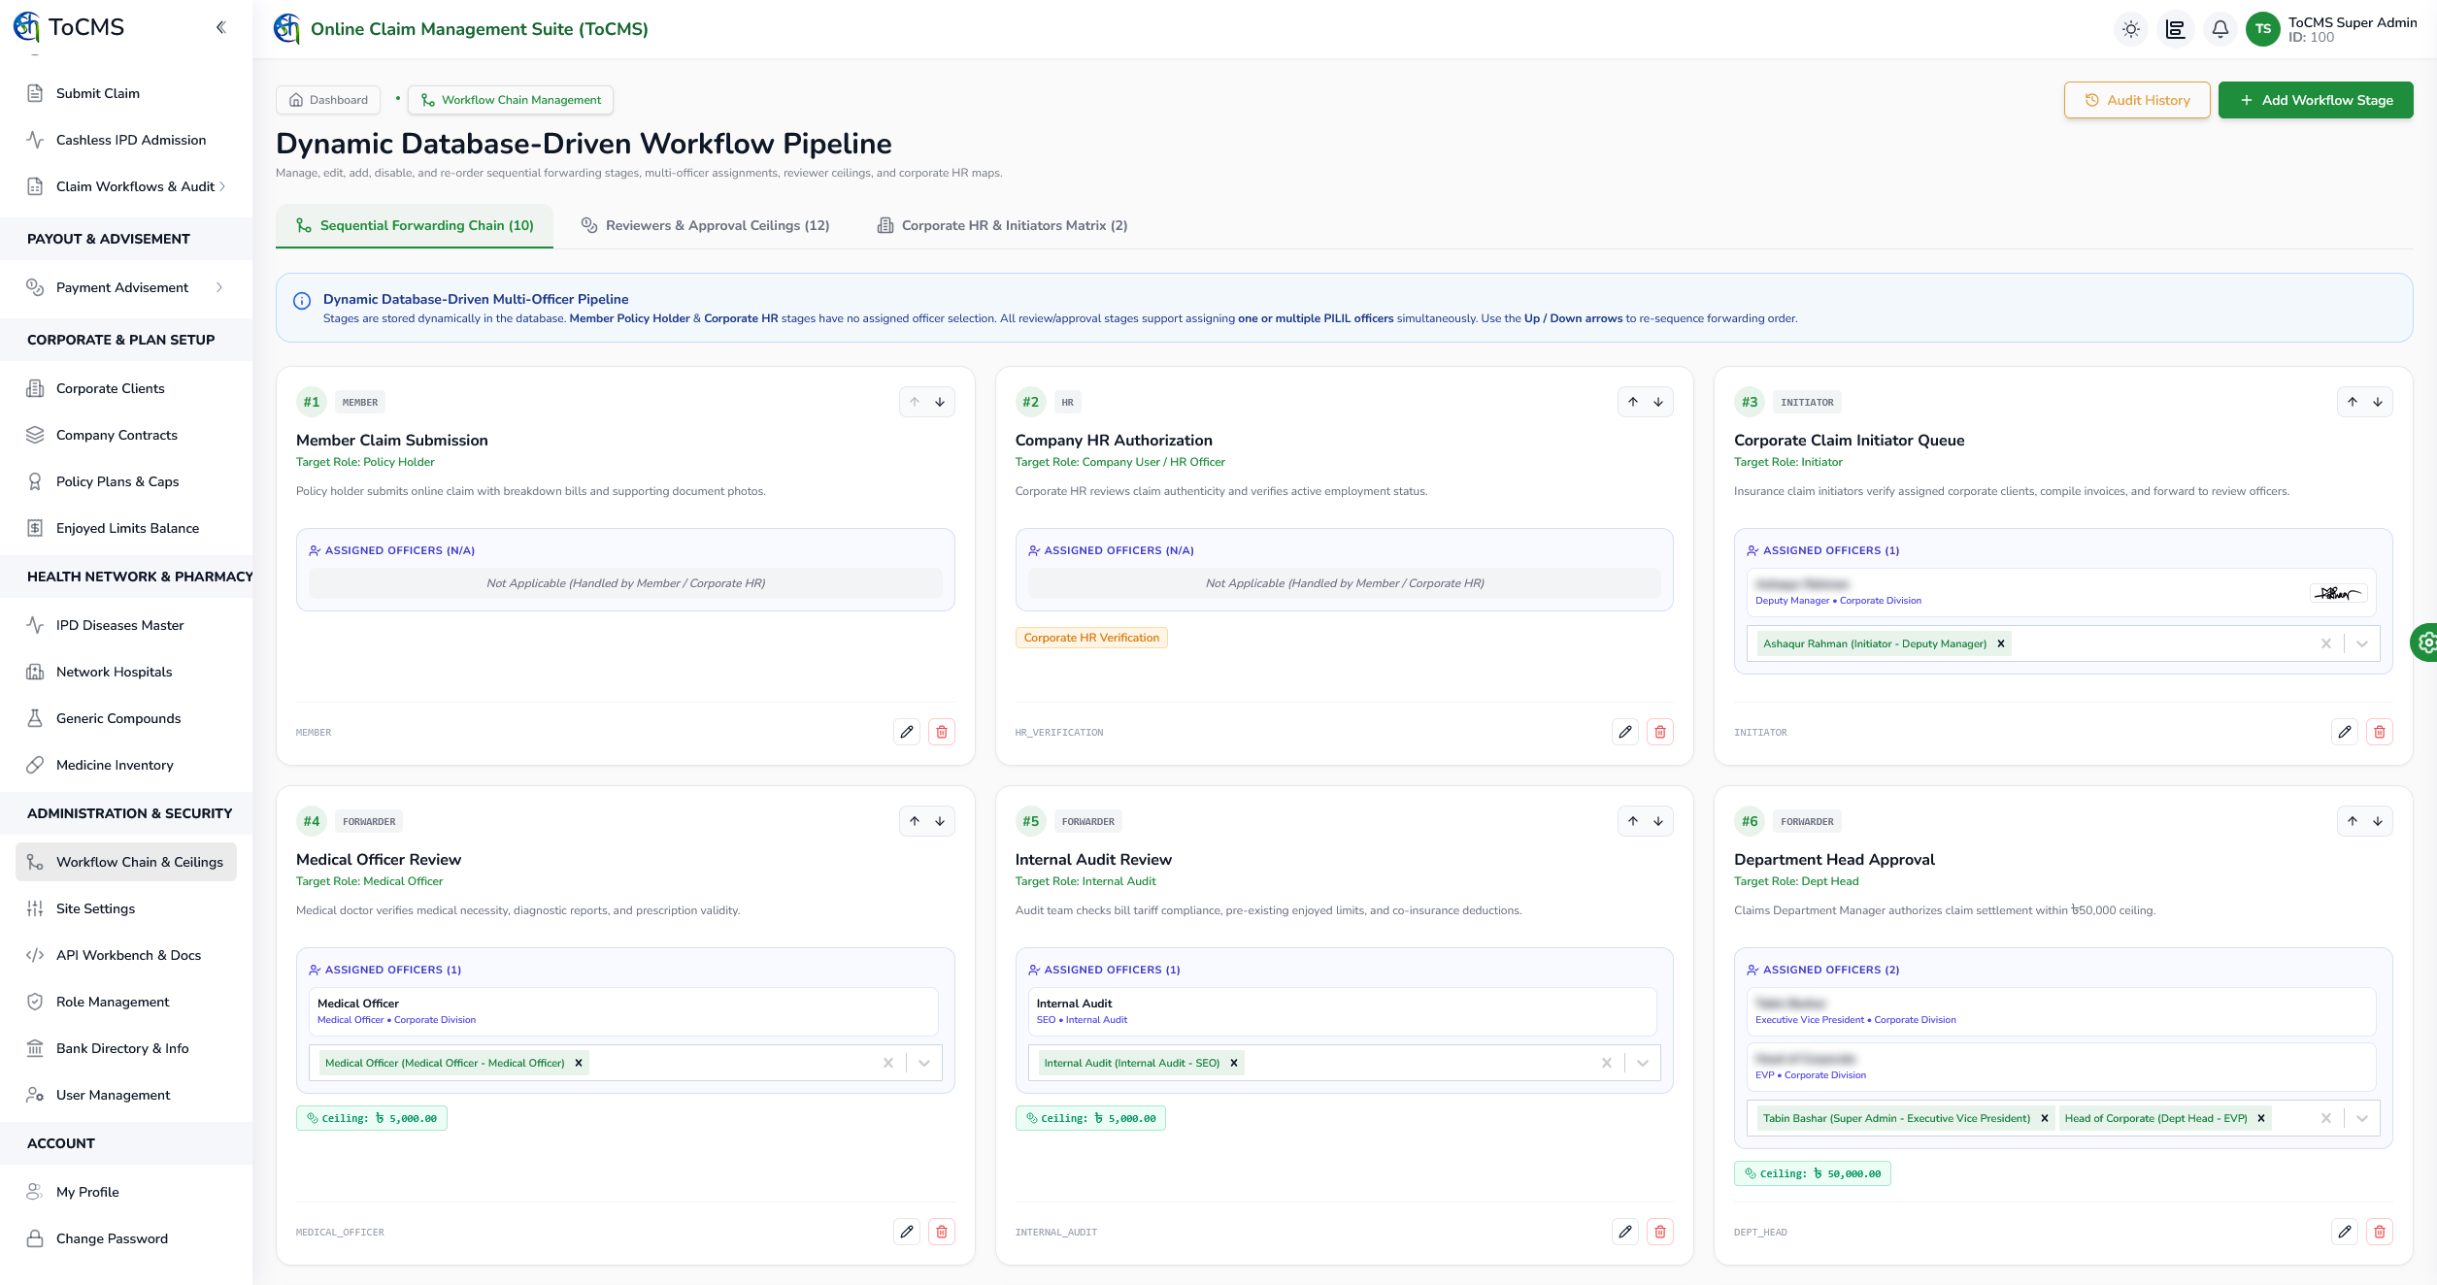Delete the DEPT_HEAD stage

pos(2380,1232)
